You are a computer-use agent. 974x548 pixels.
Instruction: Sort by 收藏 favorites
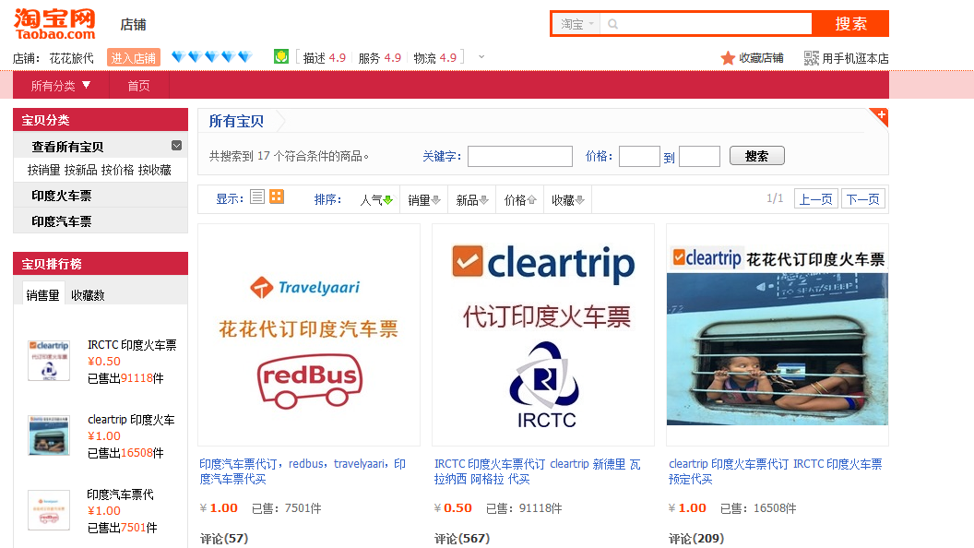[568, 200]
